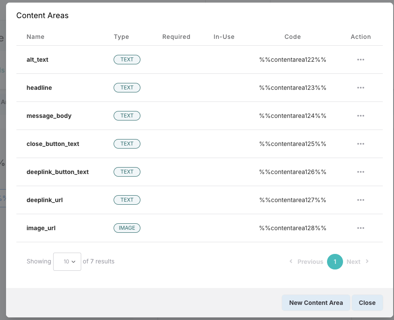
Task: Open actions for close_button_text row
Action: point(361,144)
